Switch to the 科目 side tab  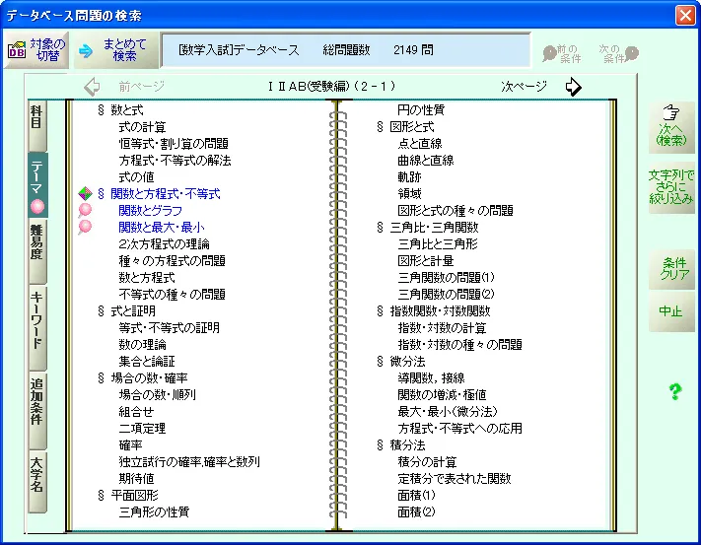point(36,125)
